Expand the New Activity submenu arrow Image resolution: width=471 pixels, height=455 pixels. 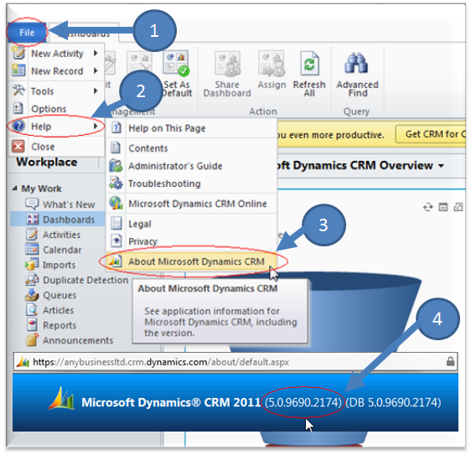(x=96, y=54)
